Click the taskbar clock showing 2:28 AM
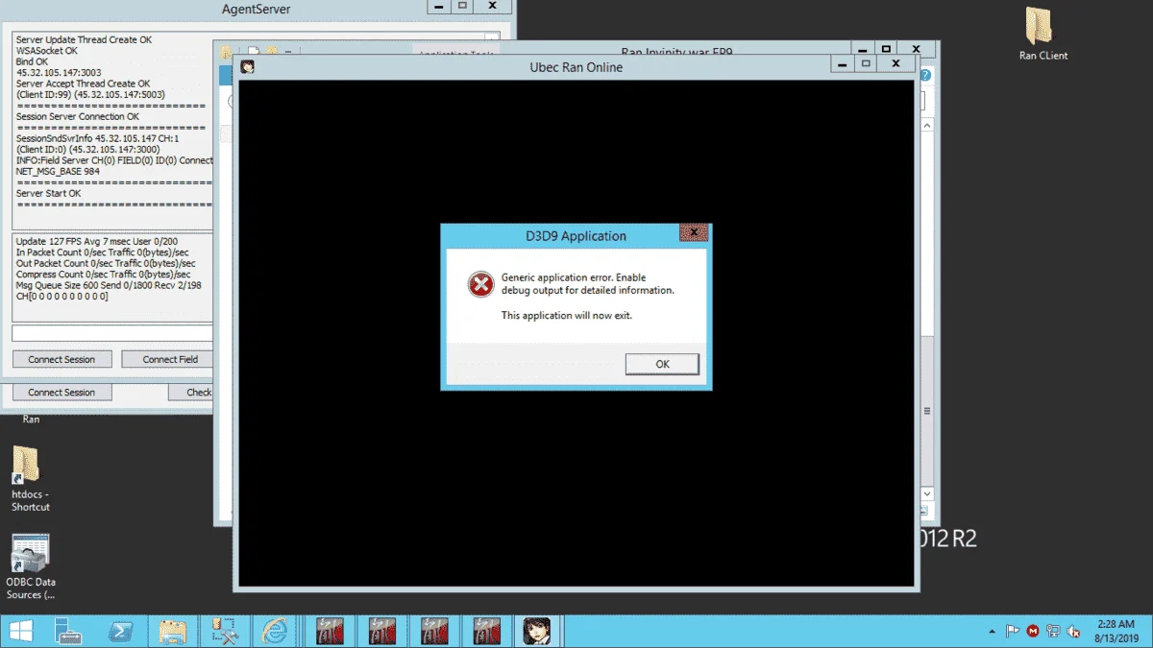This screenshot has height=648, width=1153. click(1115, 631)
